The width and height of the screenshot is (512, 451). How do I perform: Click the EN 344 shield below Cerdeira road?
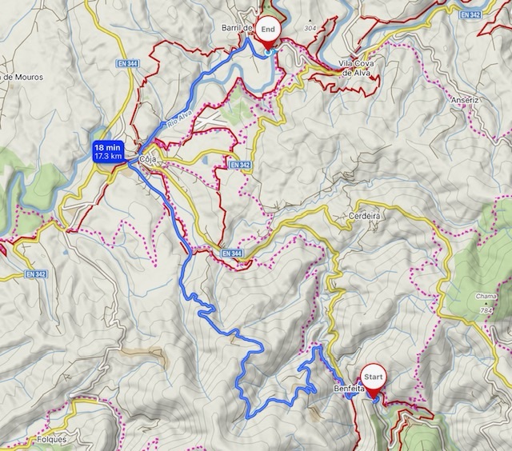pyautogui.click(x=231, y=253)
